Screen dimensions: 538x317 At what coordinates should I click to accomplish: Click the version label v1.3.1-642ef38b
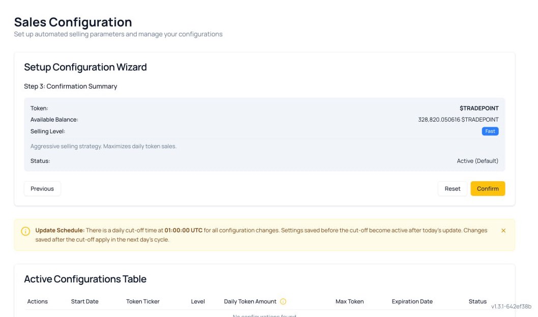pyautogui.click(x=511, y=306)
